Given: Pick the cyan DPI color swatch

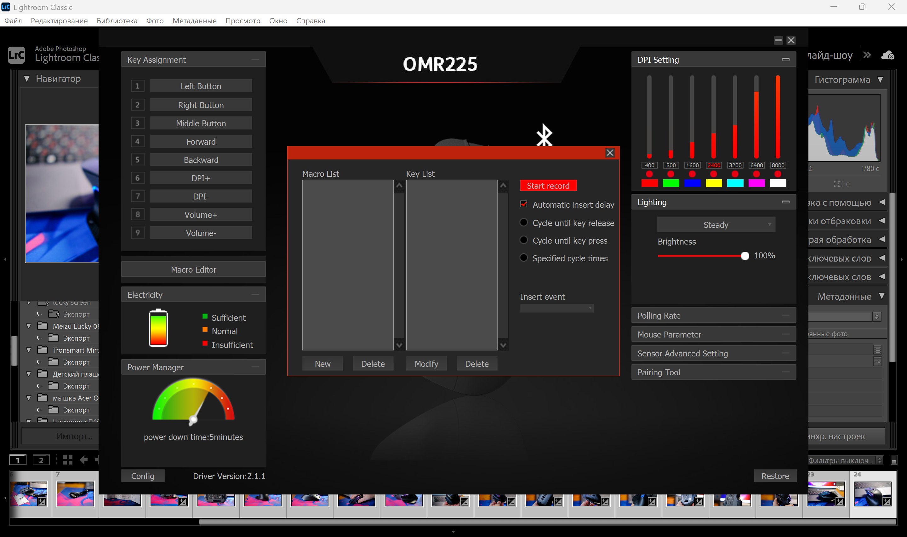Looking at the screenshot, I should pos(735,183).
